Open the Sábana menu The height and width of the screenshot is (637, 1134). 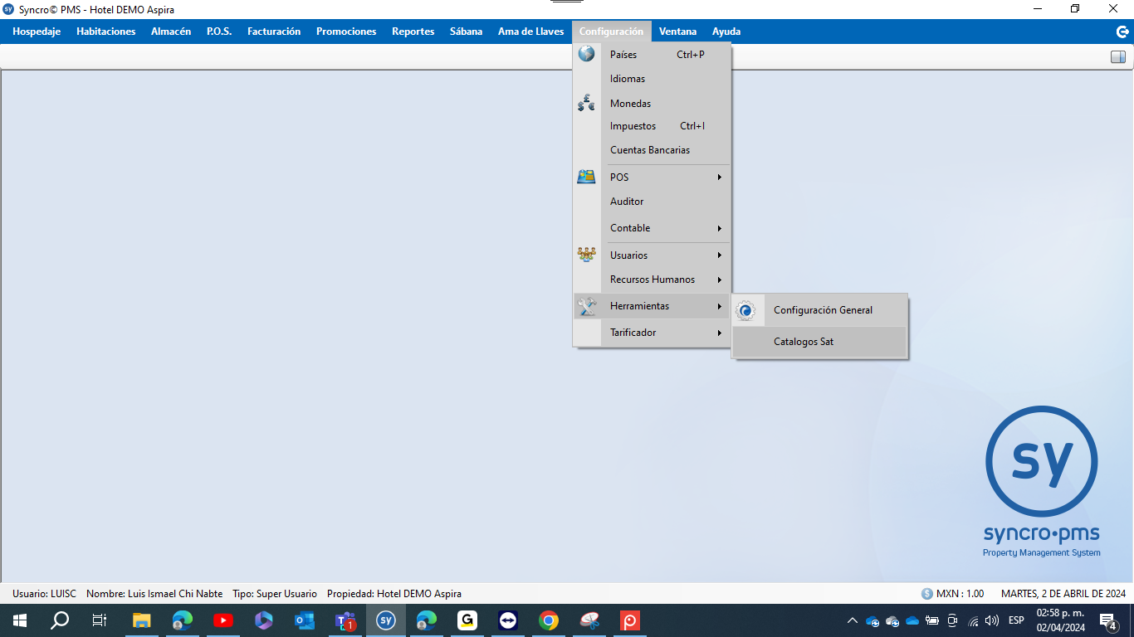tap(466, 32)
